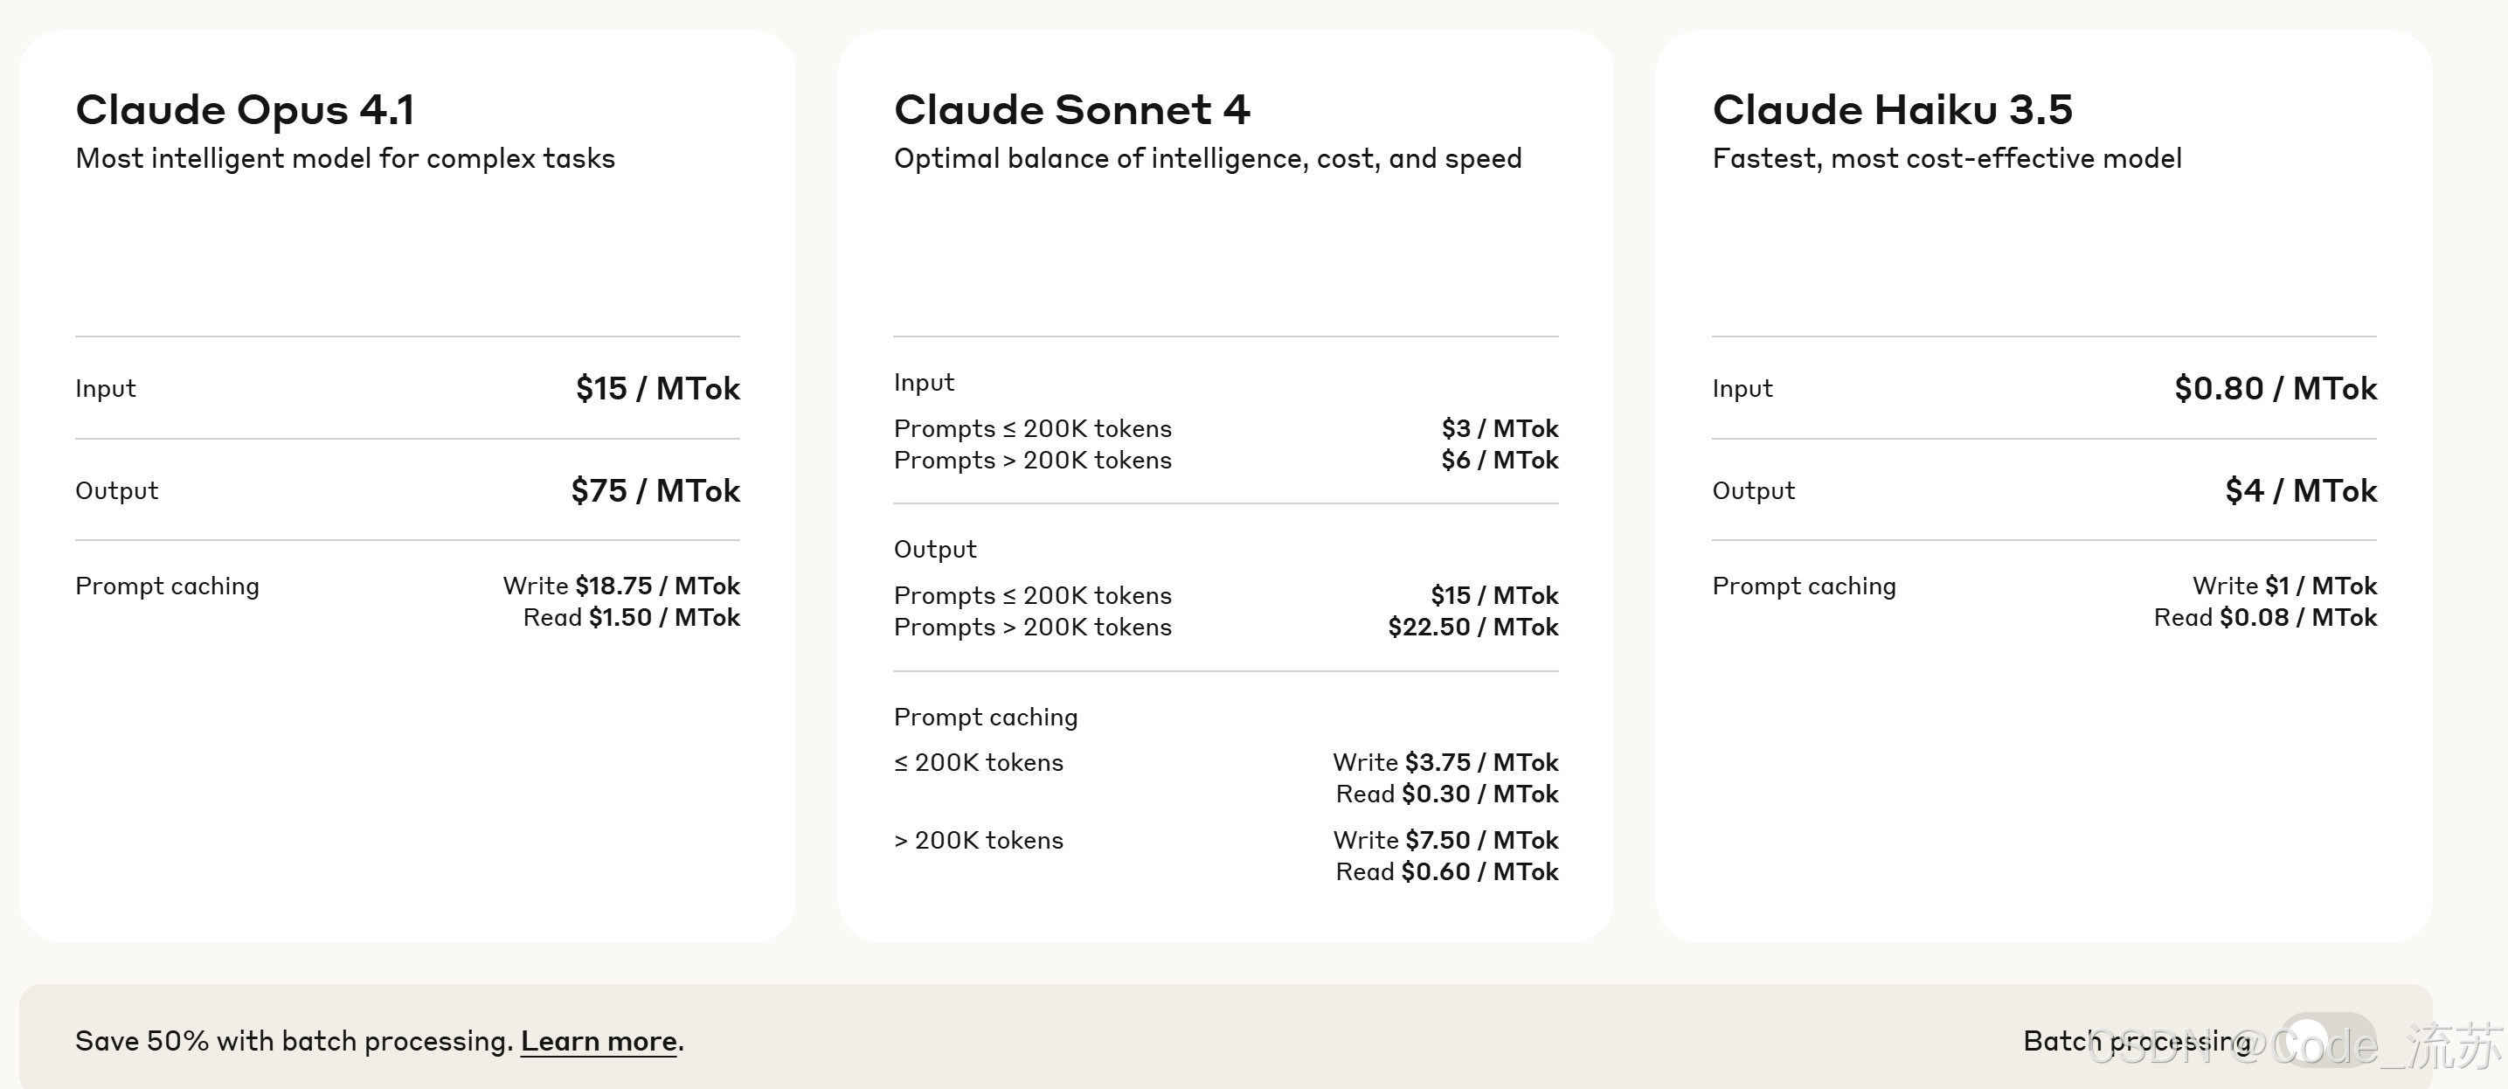Click the Opus card Input label
Viewport: 2508px width, 1089px height.
(x=105, y=388)
